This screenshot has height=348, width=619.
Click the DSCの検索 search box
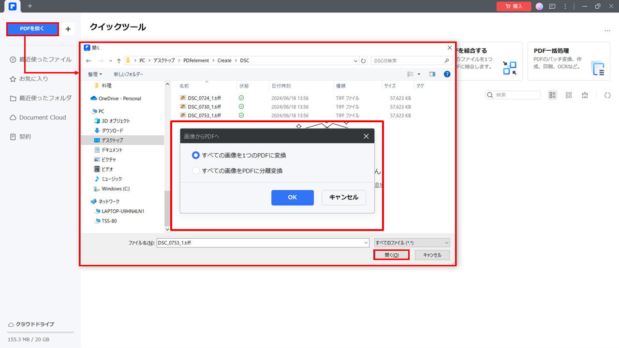[x=412, y=60]
